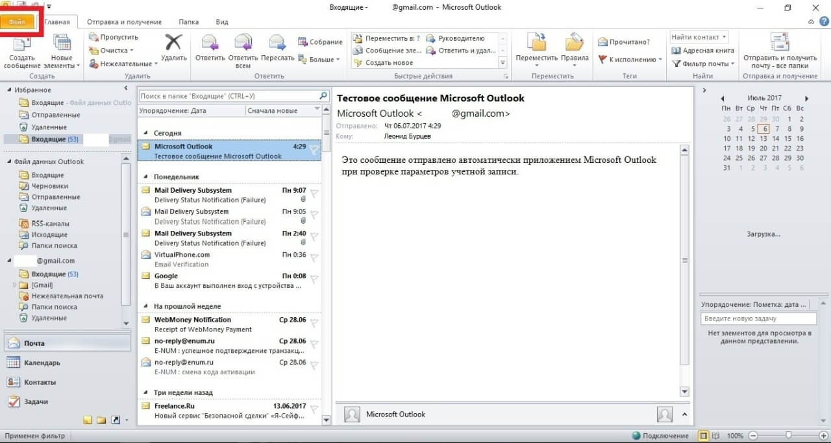Open Calendar (Календарь) navigation button
Screen dimensions: 831x443
click(x=42, y=363)
